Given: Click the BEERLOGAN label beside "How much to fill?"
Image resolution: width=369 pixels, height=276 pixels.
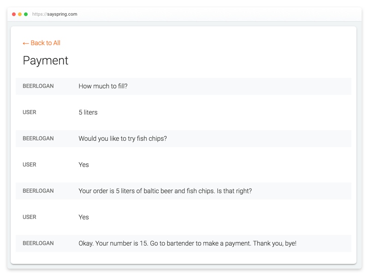Looking at the screenshot, I should pos(38,86).
